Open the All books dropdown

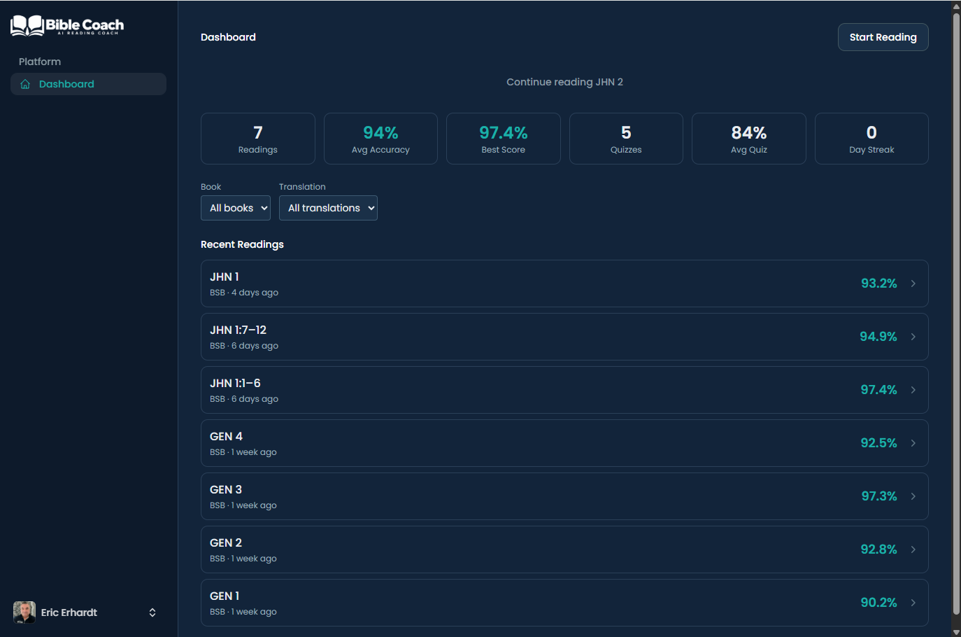pos(236,208)
